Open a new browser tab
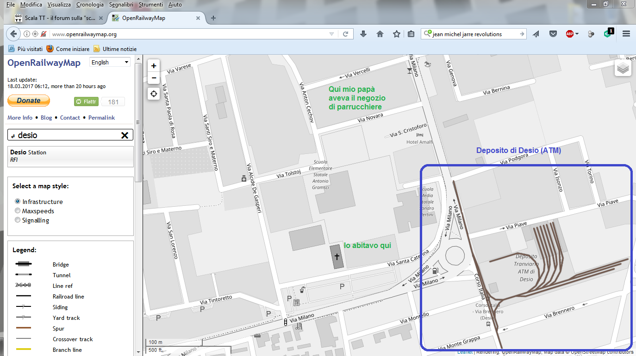The height and width of the screenshot is (356, 636). (213, 18)
